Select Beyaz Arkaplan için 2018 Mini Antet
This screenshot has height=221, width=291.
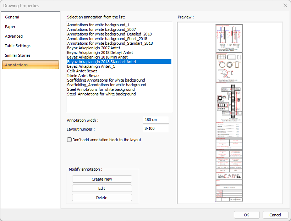97,57
